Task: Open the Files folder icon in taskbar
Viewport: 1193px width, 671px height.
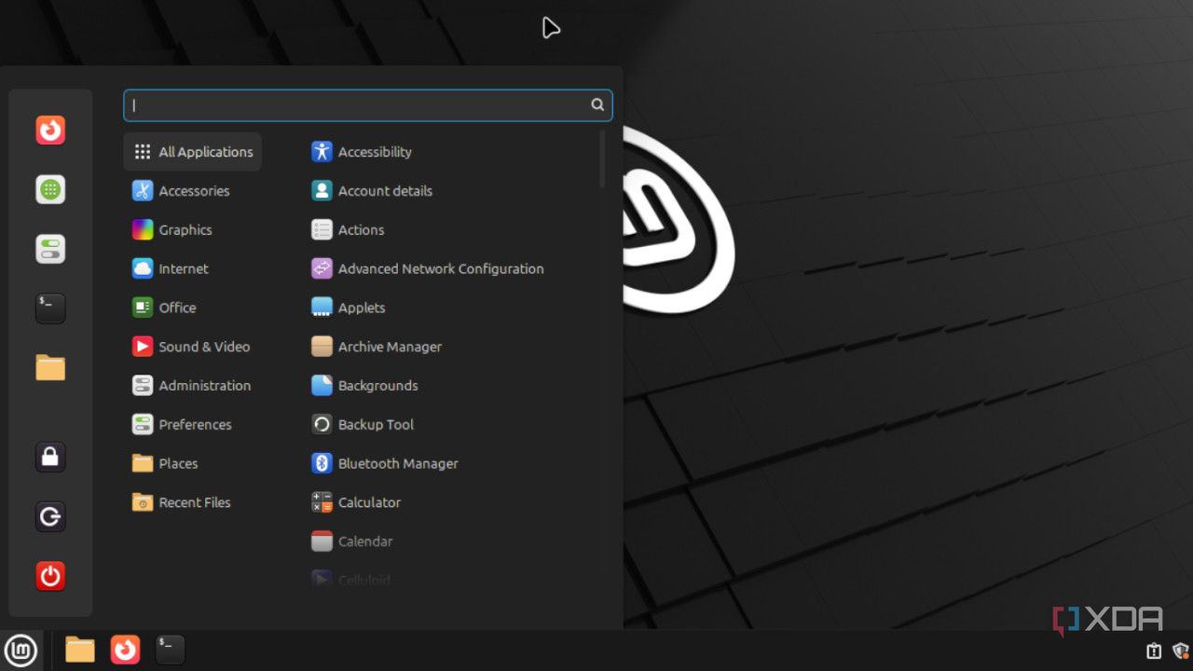Action: [80, 650]
